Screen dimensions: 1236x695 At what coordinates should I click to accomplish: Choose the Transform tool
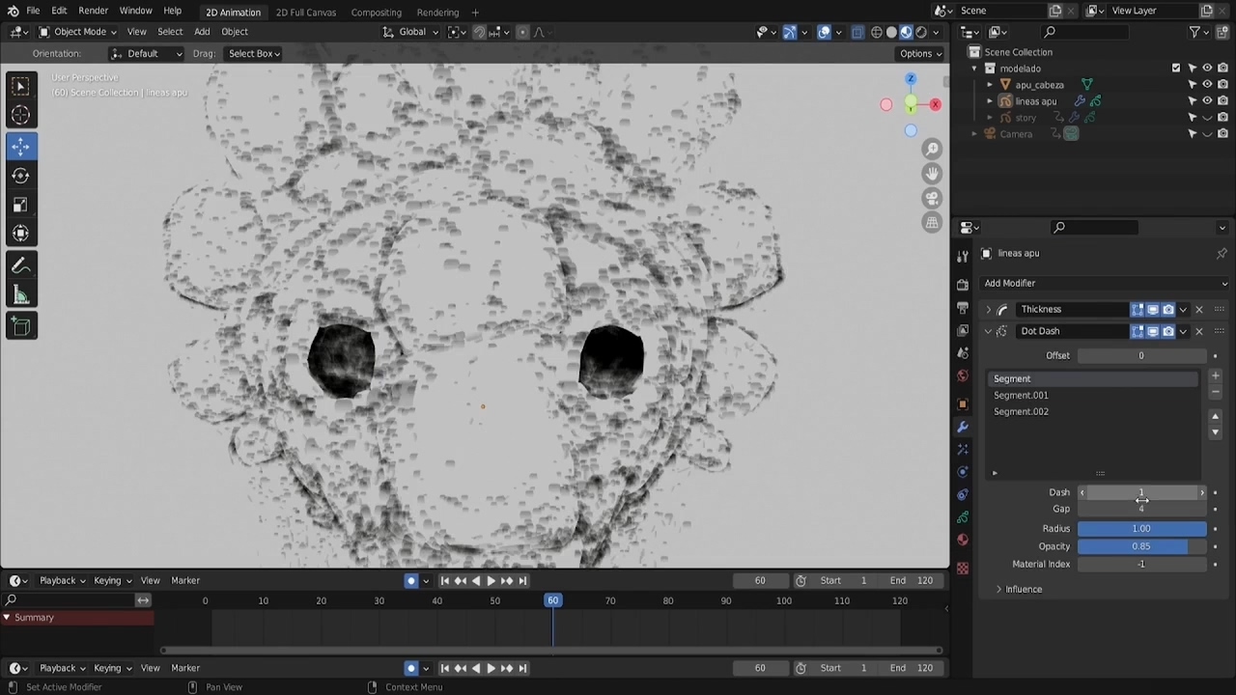coord(20,234)
